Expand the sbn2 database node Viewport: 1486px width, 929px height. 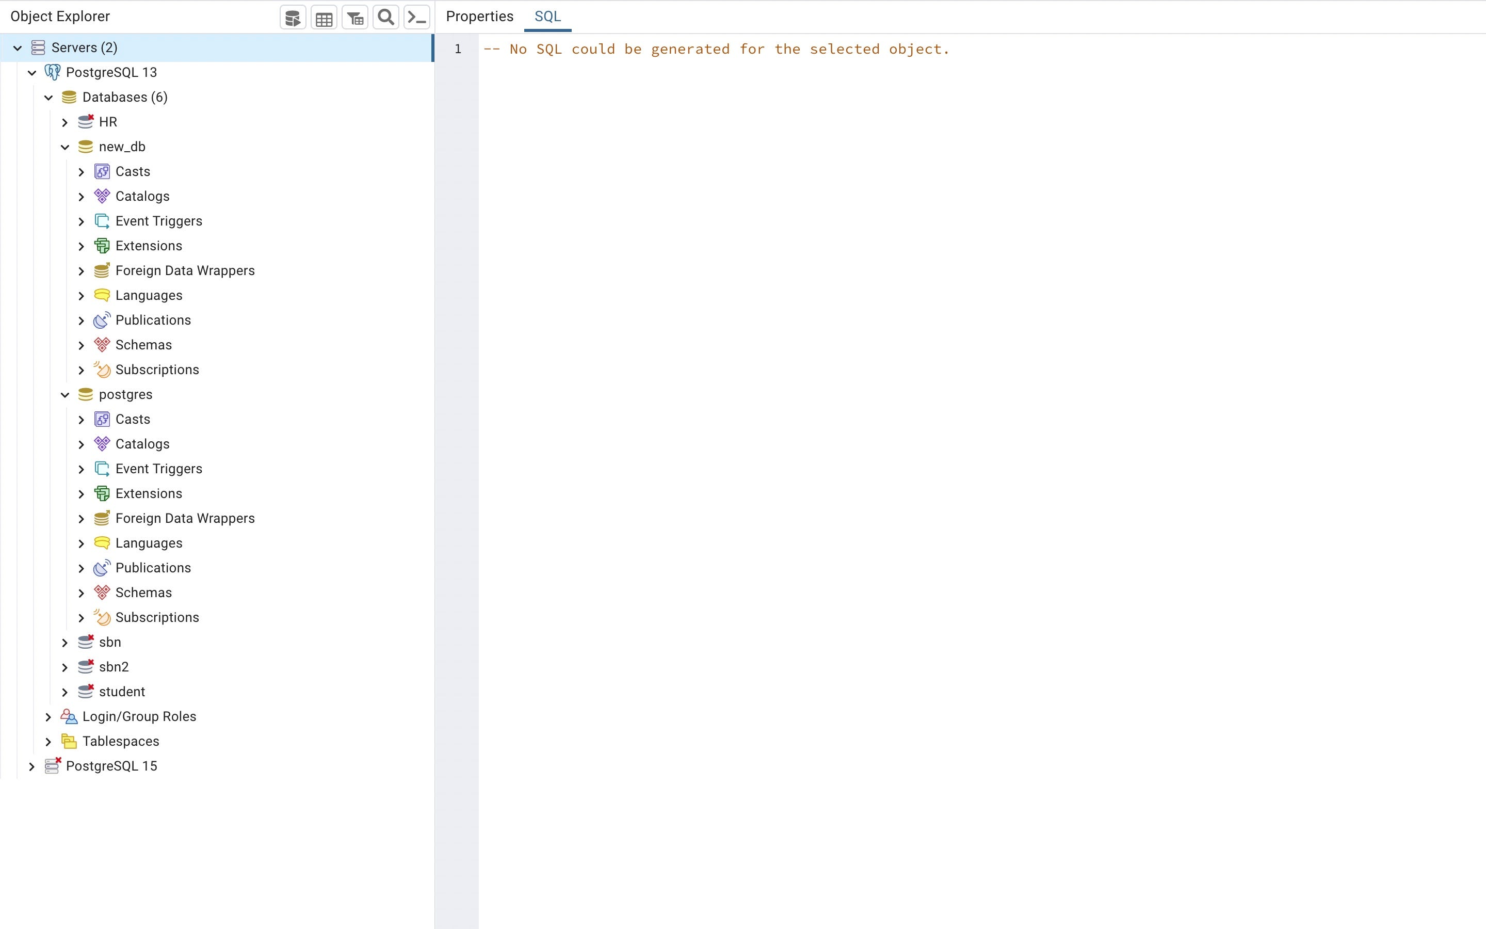[x=65, y=667]
